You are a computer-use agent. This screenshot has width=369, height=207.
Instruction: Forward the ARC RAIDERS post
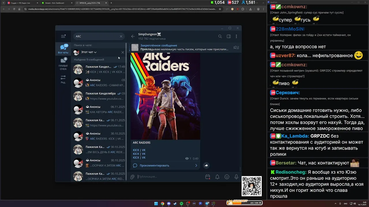206,165
